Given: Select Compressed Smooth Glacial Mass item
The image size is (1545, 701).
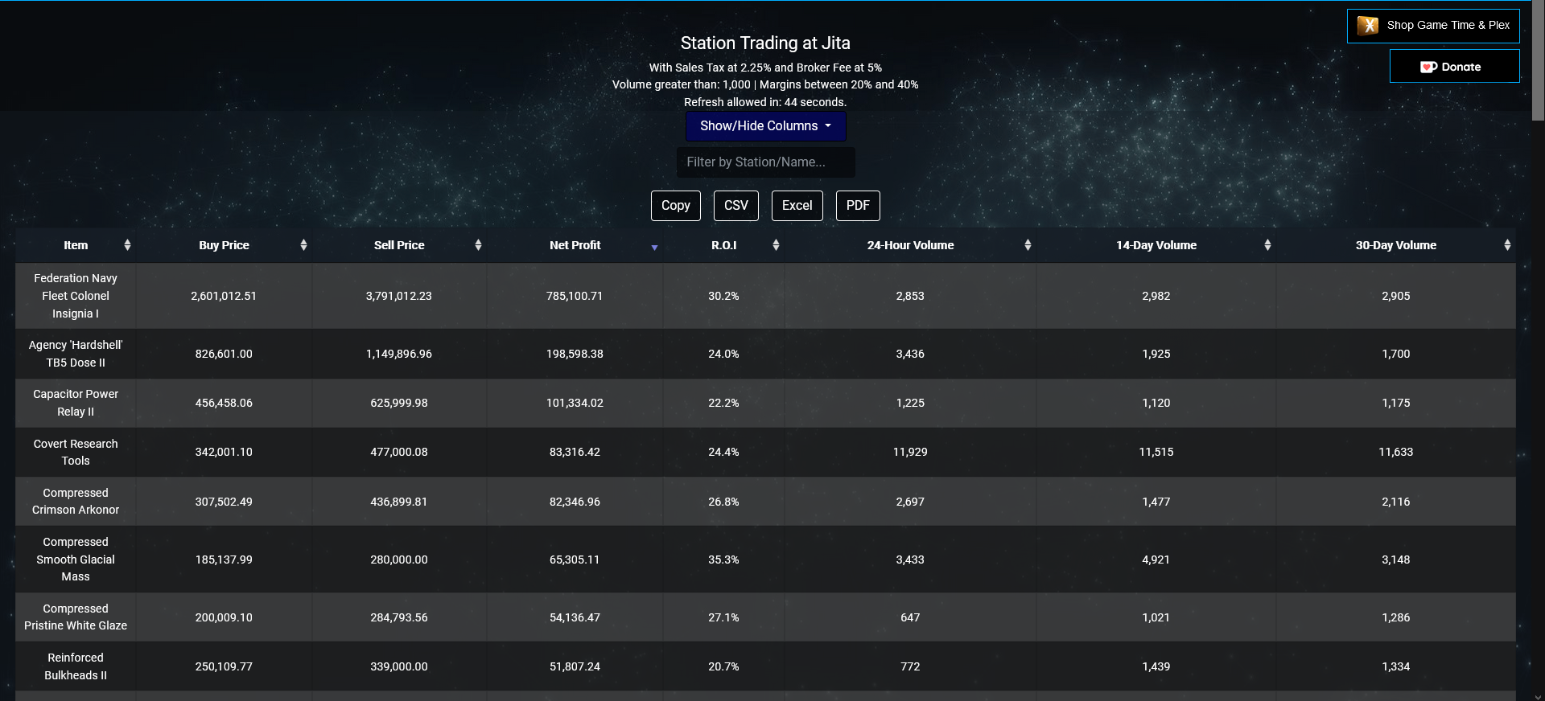Looking at the screenshot, I should click(76, 560).
